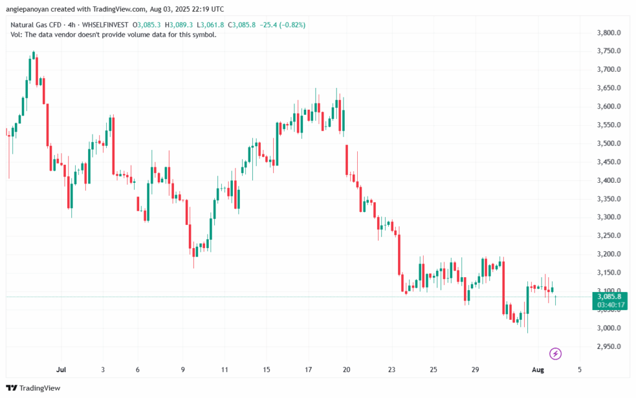
Task: Click the 20 date label on time axis
Action: tap(347, 369)
